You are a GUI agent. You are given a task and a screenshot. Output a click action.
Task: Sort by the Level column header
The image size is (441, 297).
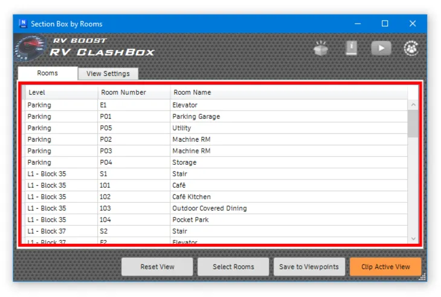[60, 92]
